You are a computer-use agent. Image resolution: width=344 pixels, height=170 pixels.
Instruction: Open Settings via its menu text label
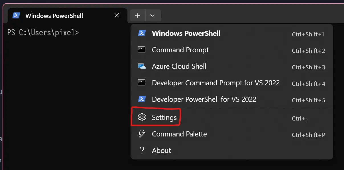coord(164,118)
